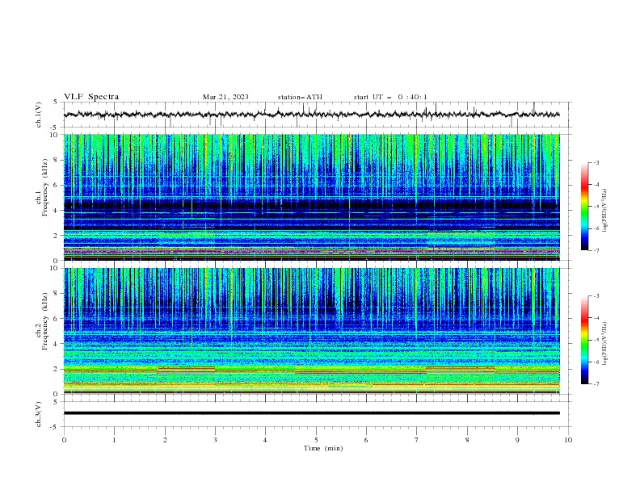The height and width of the screenshot is (494, 640).
Task: Click the VLF Spectra title text
Action: point(91,97)
